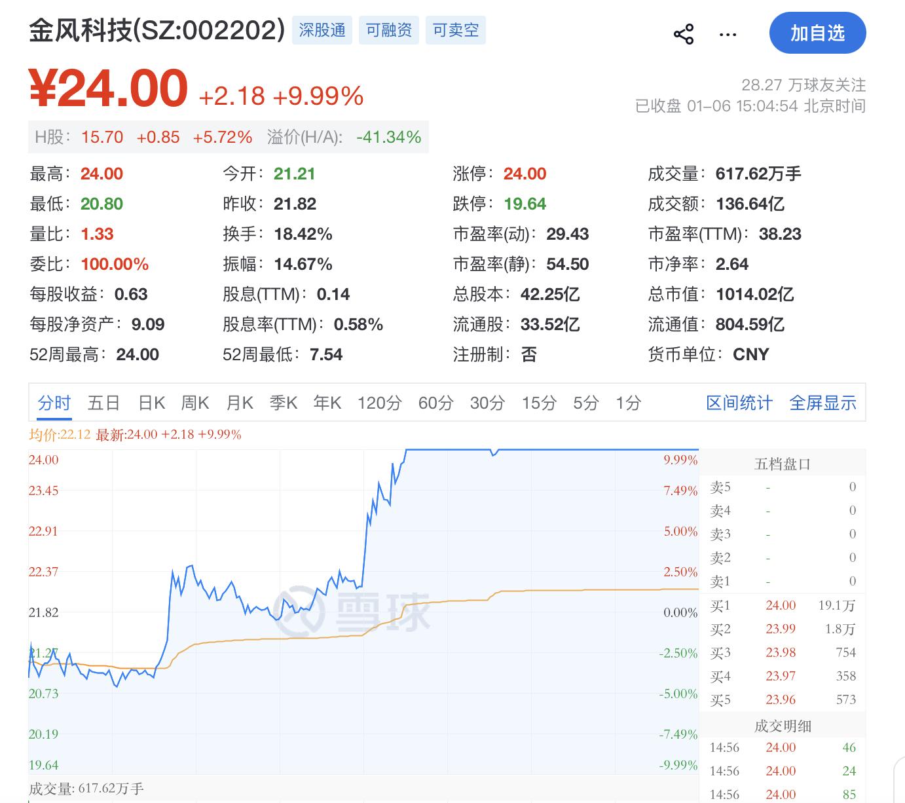
Task: Click the 跌停 value 19.64
Action: (x=525, y=204)
